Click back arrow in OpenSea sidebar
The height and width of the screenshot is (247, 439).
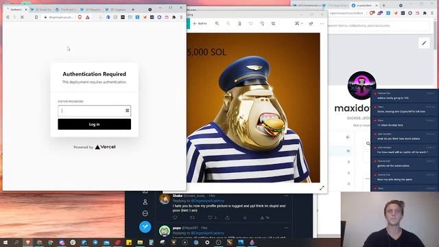[348, 137]
